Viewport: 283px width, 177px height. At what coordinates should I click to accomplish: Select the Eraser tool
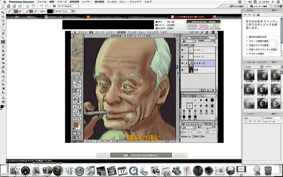pyautogui.click(x=3, y=76)
